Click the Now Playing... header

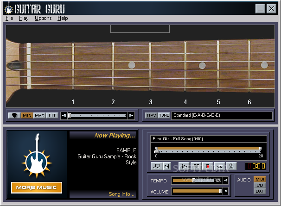click(115, 136)
